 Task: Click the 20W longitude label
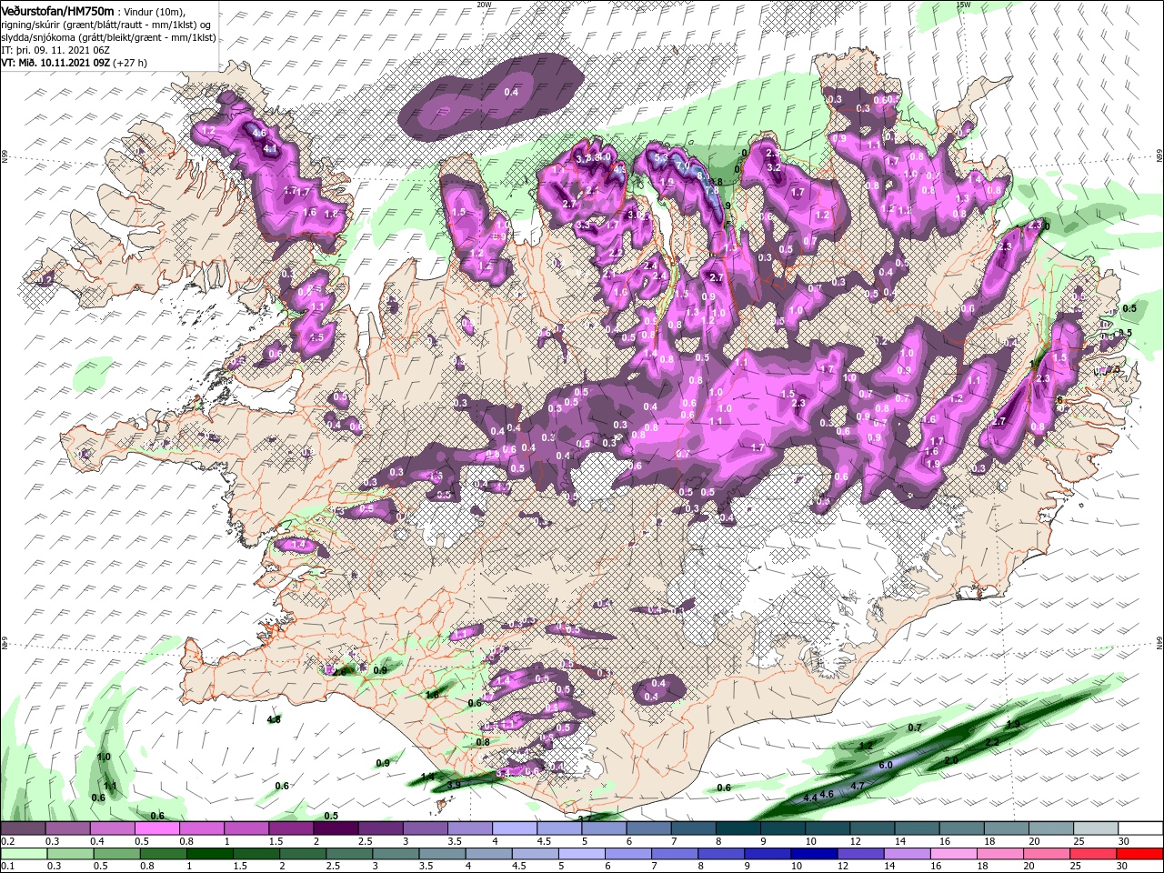coord(484,4)
